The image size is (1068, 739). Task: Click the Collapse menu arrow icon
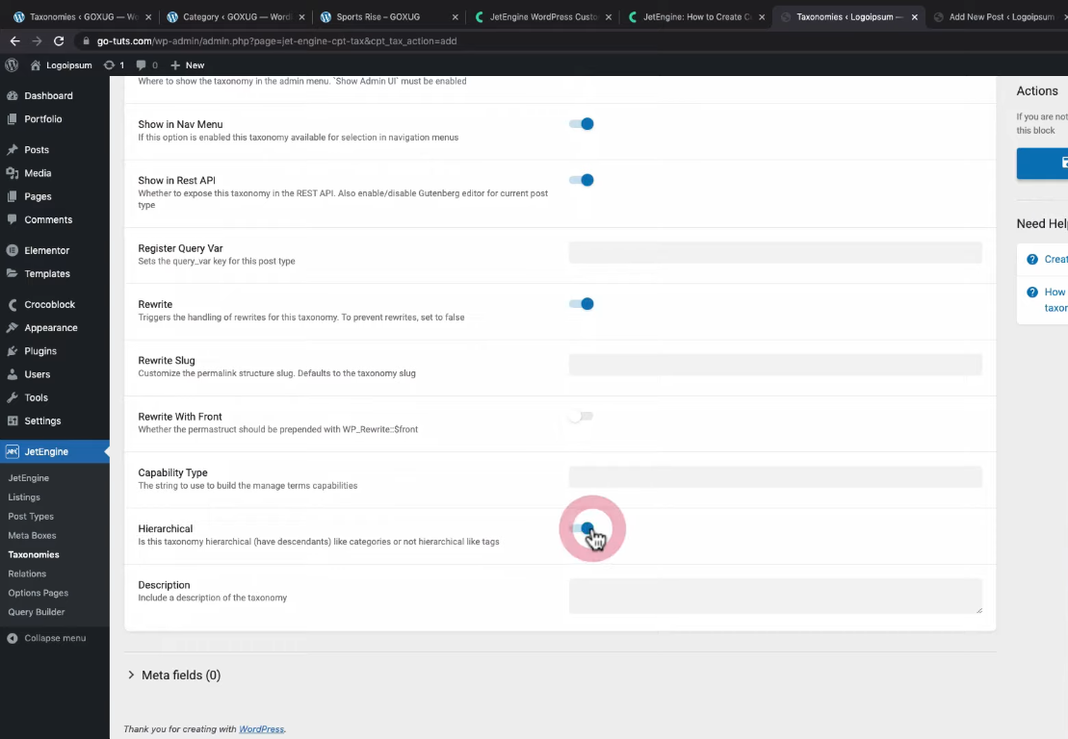click(x=13, y=638)
